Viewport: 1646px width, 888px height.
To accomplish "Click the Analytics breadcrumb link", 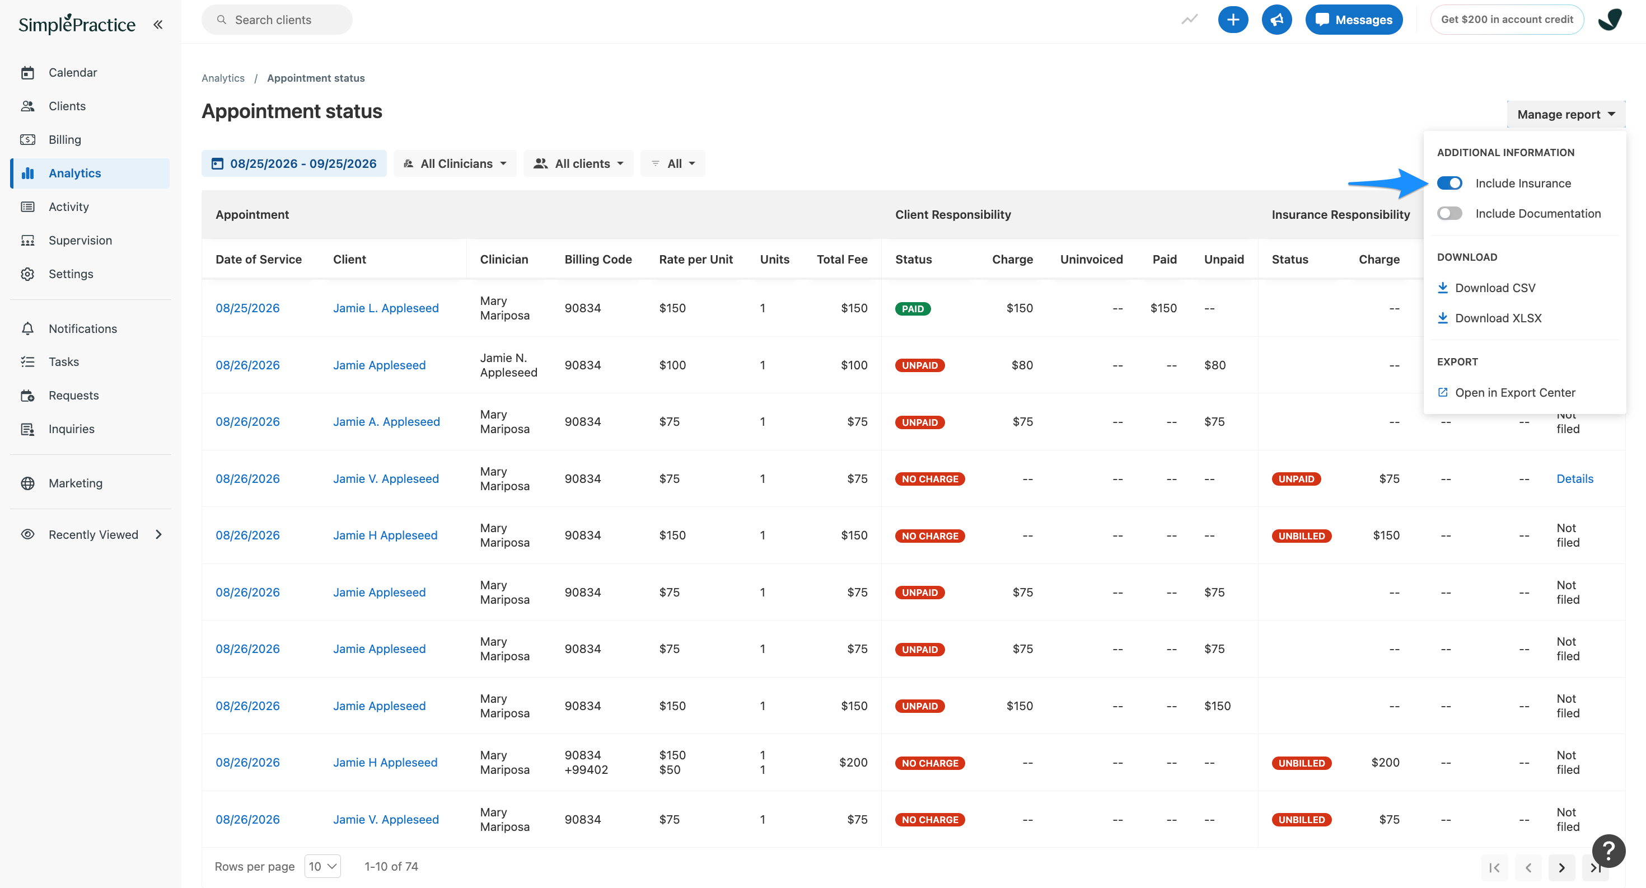I will (x=223, y=78).
